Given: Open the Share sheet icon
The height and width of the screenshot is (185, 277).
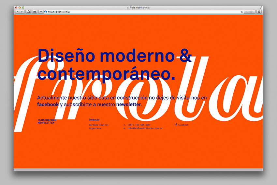Looking at the screenshot, I should tap(35, 12).
